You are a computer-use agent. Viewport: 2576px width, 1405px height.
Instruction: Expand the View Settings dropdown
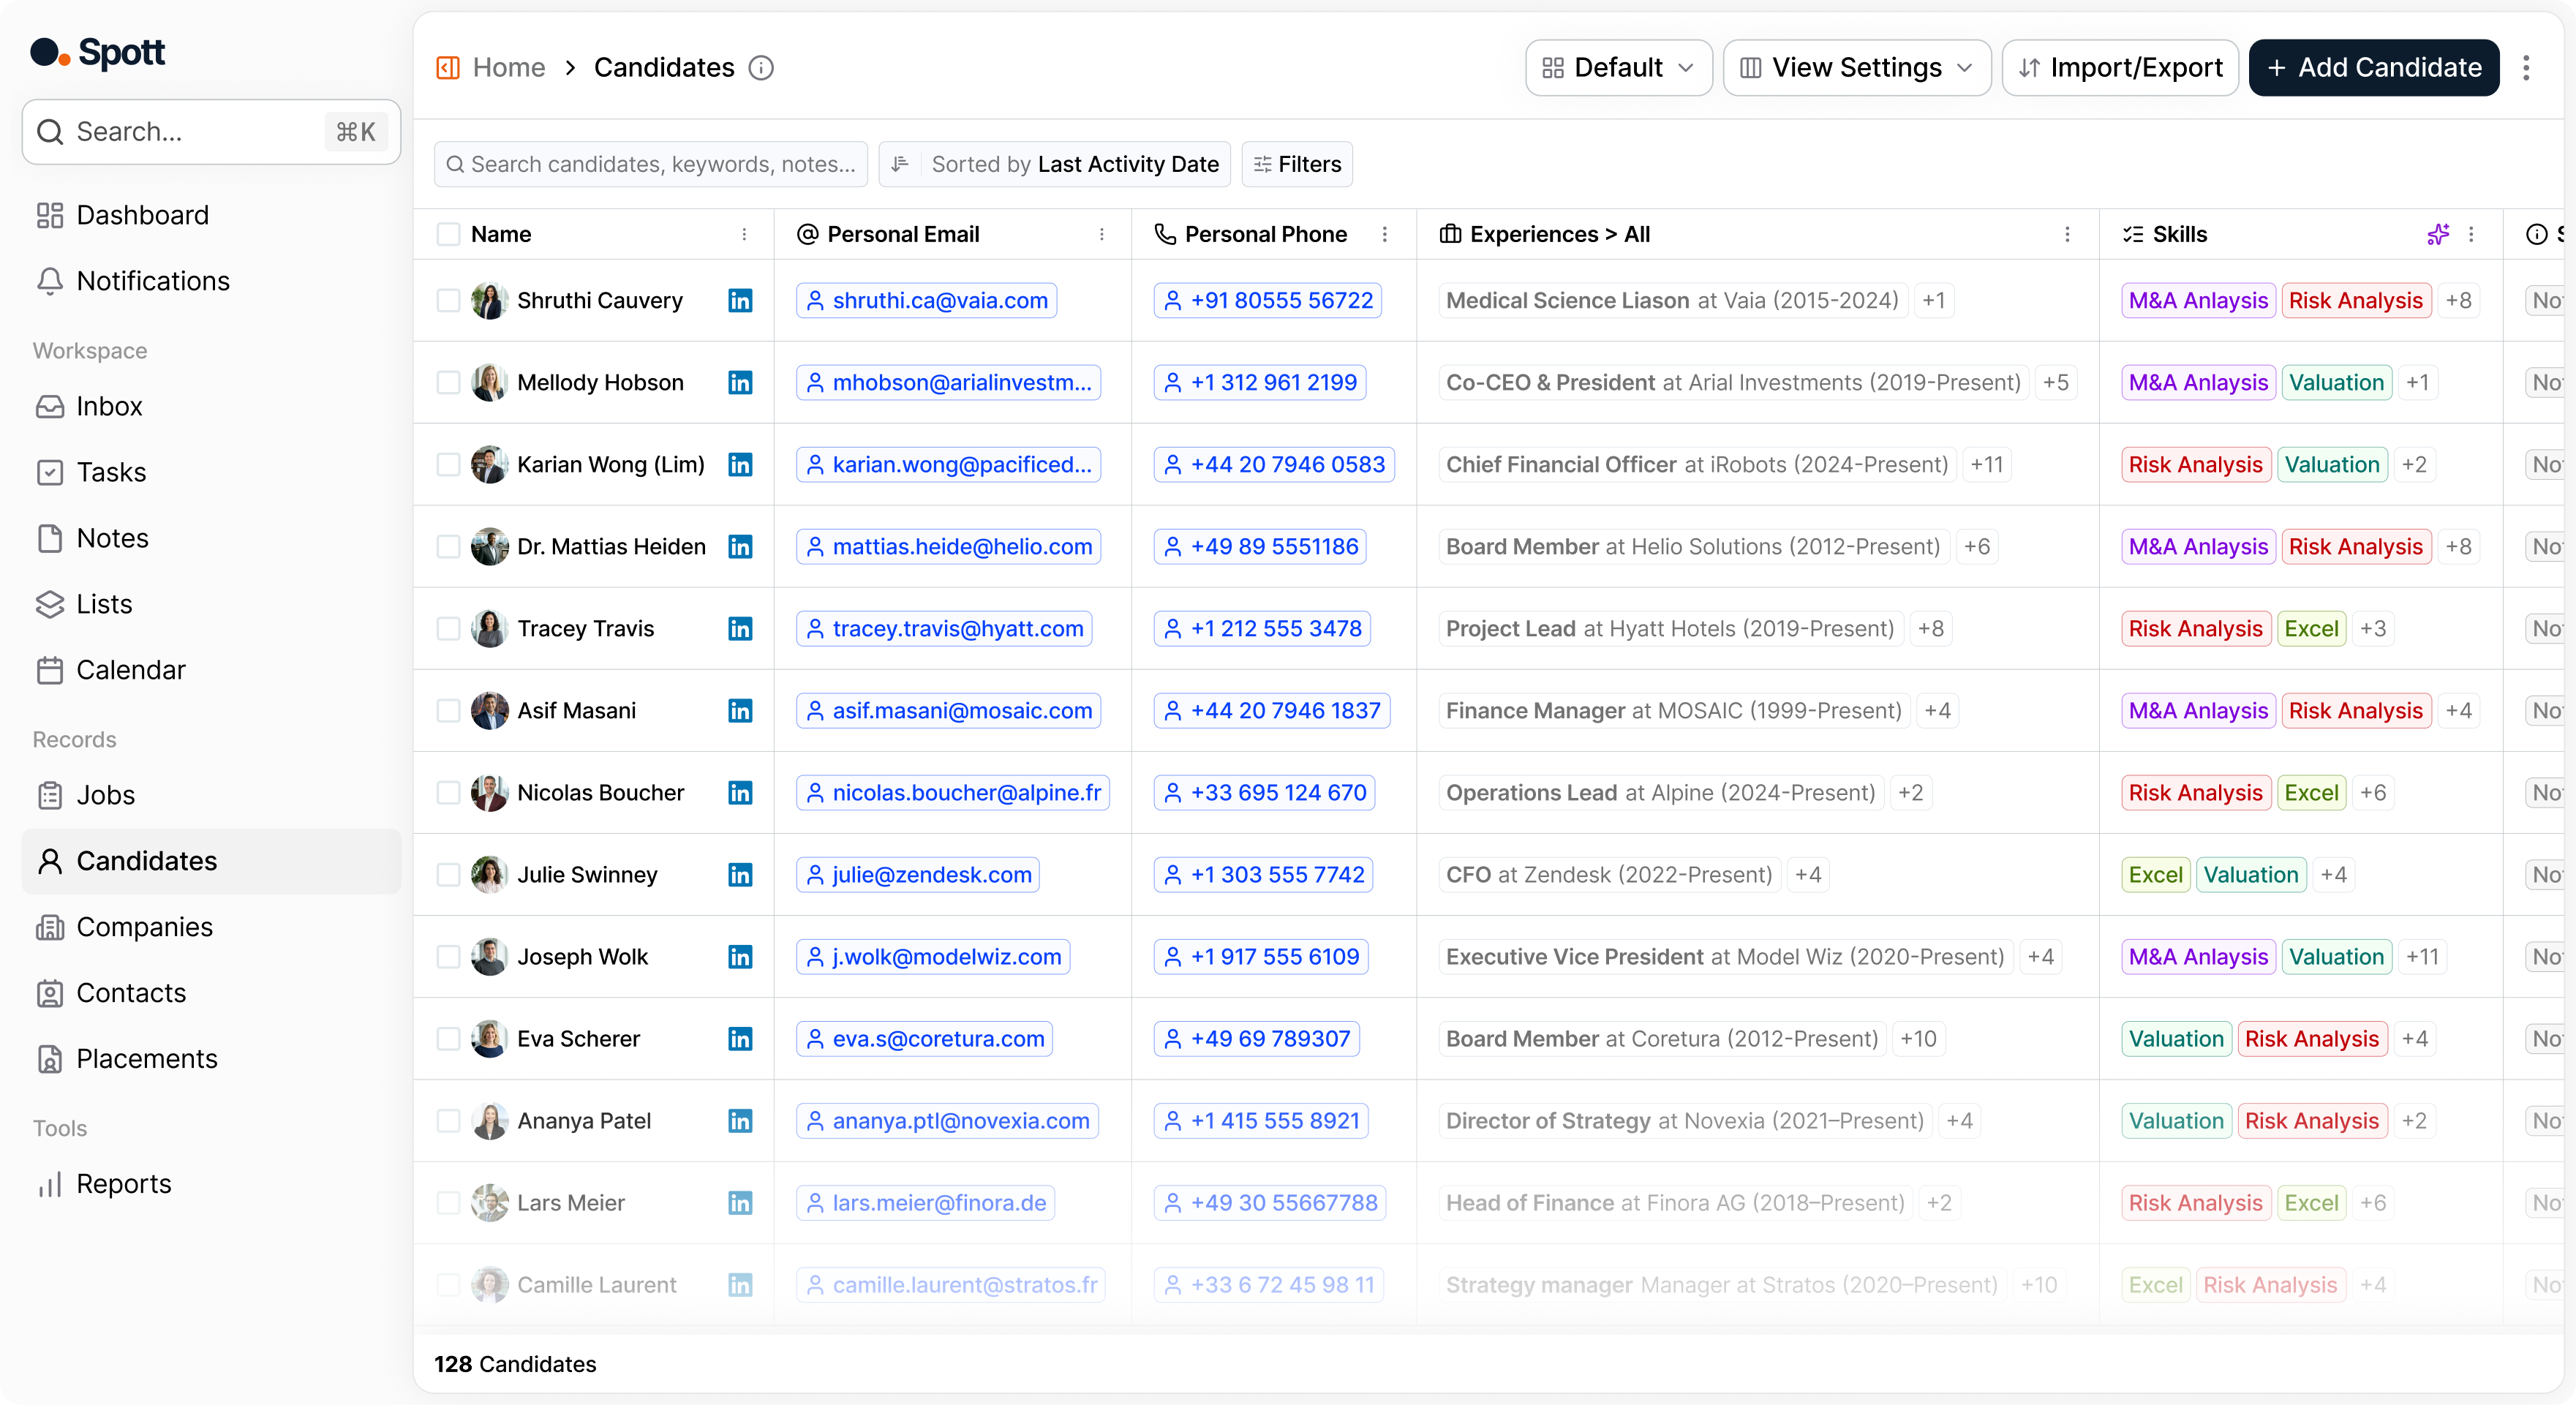click(1855, 67)
